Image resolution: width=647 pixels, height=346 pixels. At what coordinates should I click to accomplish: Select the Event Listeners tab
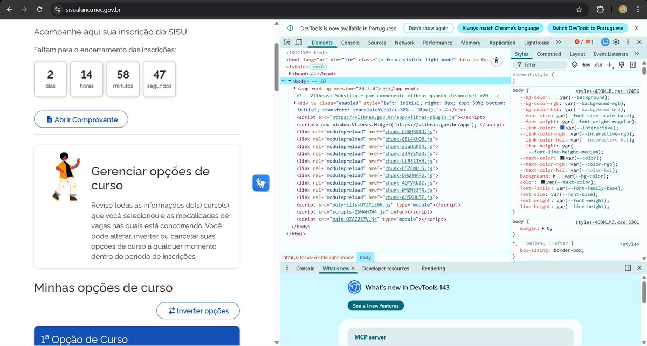coord(610,54)
